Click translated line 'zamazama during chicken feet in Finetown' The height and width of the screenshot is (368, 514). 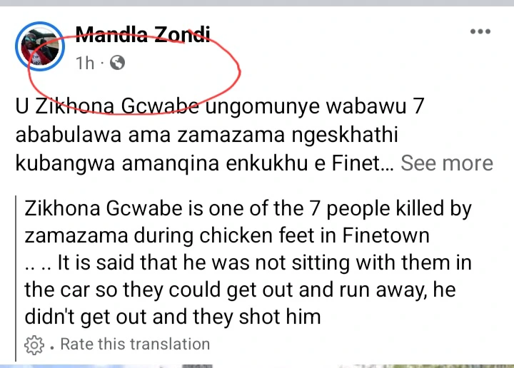(227, 235)
